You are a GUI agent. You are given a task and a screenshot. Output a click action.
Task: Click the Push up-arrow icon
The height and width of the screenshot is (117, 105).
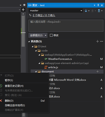pyautogui.click(x=99, y=11)
